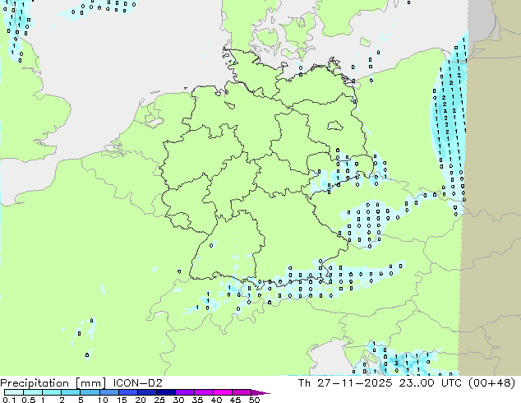The width and height of the screenshot is (521, 403).
Task: Click the 'ICON-D2' model label
Action: 137,383
